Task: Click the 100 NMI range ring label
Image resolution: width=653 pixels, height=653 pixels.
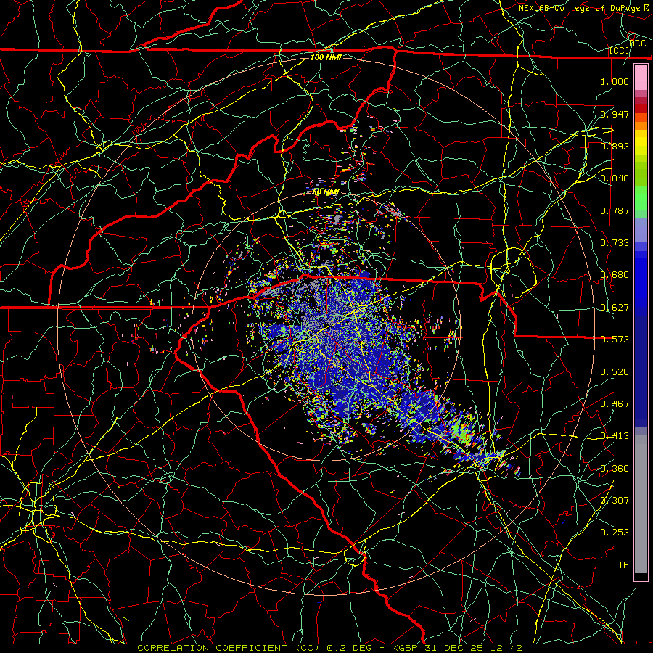Action: click(326, 57)
